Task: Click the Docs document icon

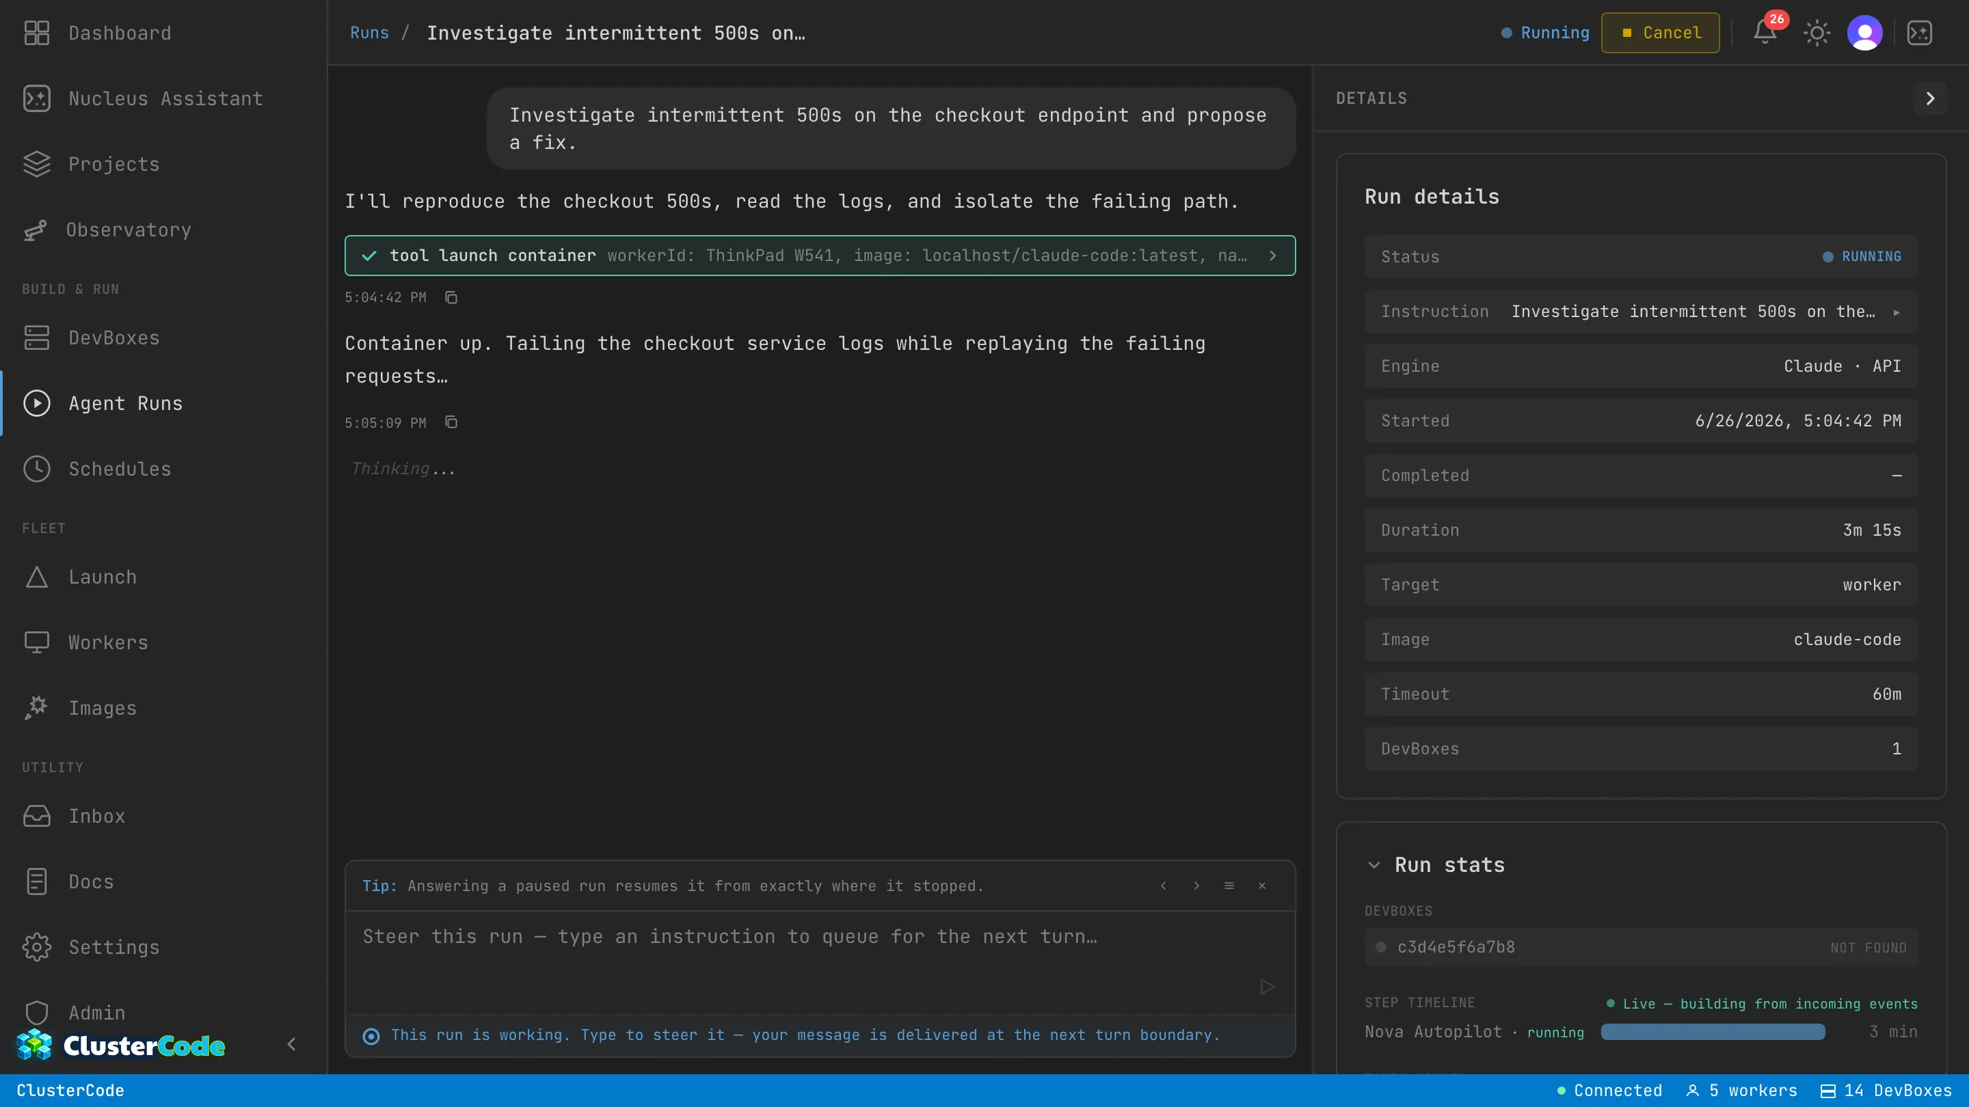Action: tap(37, 881)
